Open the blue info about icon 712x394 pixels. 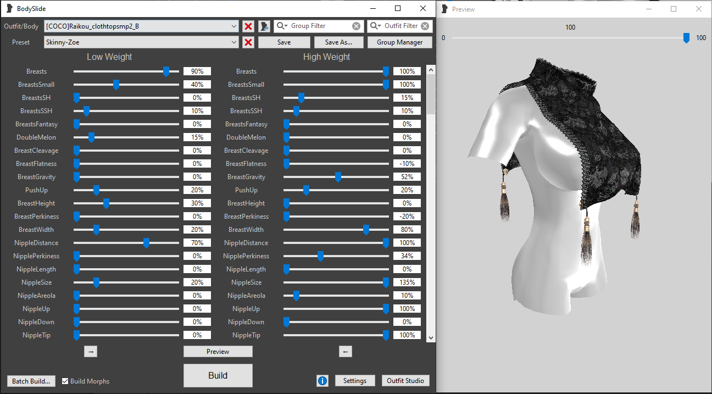click(x=322, y=380)
